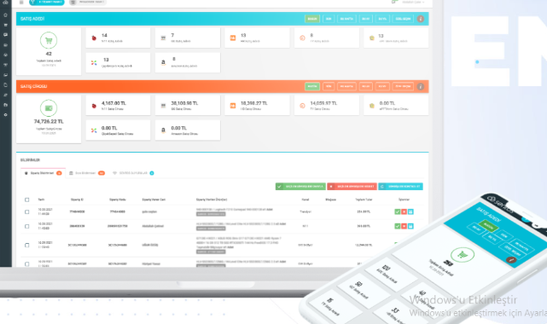Switch to the Soru Bildirimleri tab
This screenshot has width=547, height=324.
tap(87, 173)
